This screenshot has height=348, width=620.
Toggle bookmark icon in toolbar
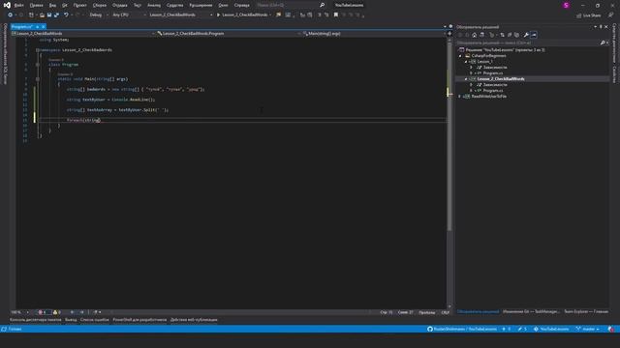336,15
